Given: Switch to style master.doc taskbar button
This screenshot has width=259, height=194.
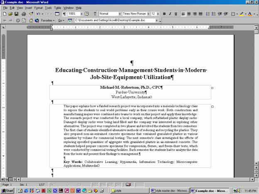Looking at the screenshot, I should pos(169,191).
